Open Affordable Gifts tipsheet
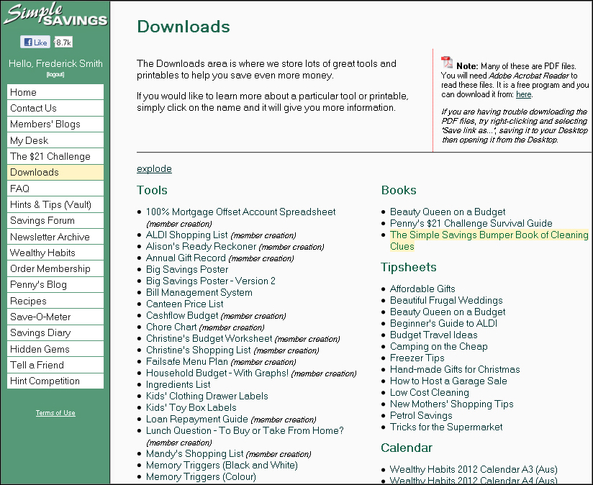Screen dimensions: 593x485 tap(422, 289)
